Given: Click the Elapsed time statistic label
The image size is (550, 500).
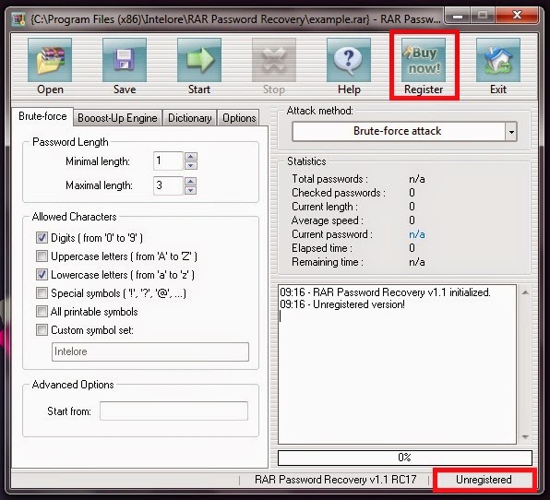Looking at the screenshot, I should (x=322, y=248).
